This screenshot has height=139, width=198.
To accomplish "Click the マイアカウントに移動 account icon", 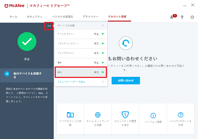I will click(x=70, y=115).
